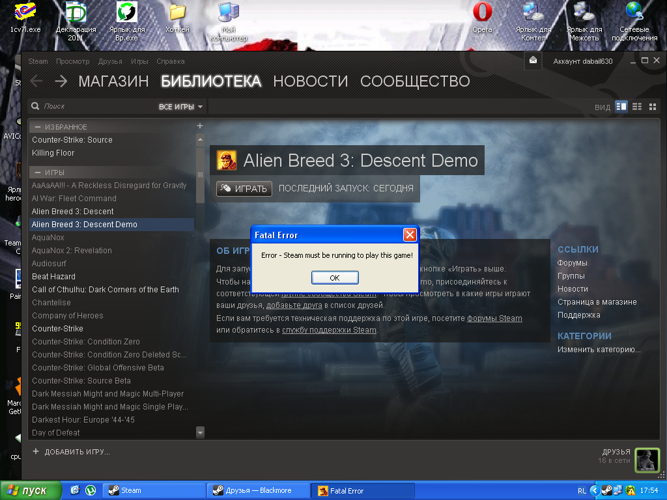This screenshot has height=500, width=667.
Task: Go back with the Steam back arrow
Action: coord(36,81)
